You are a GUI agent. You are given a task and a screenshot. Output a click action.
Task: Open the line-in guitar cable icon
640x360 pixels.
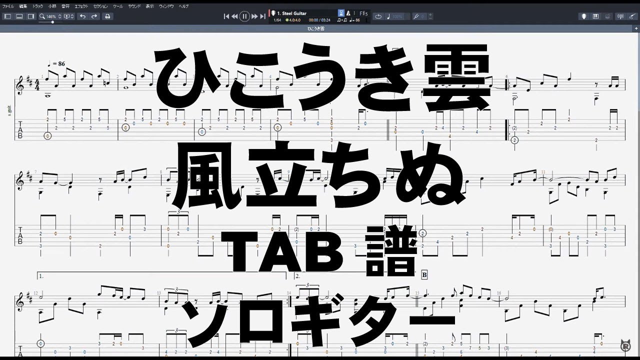click(x=632, y=16)
